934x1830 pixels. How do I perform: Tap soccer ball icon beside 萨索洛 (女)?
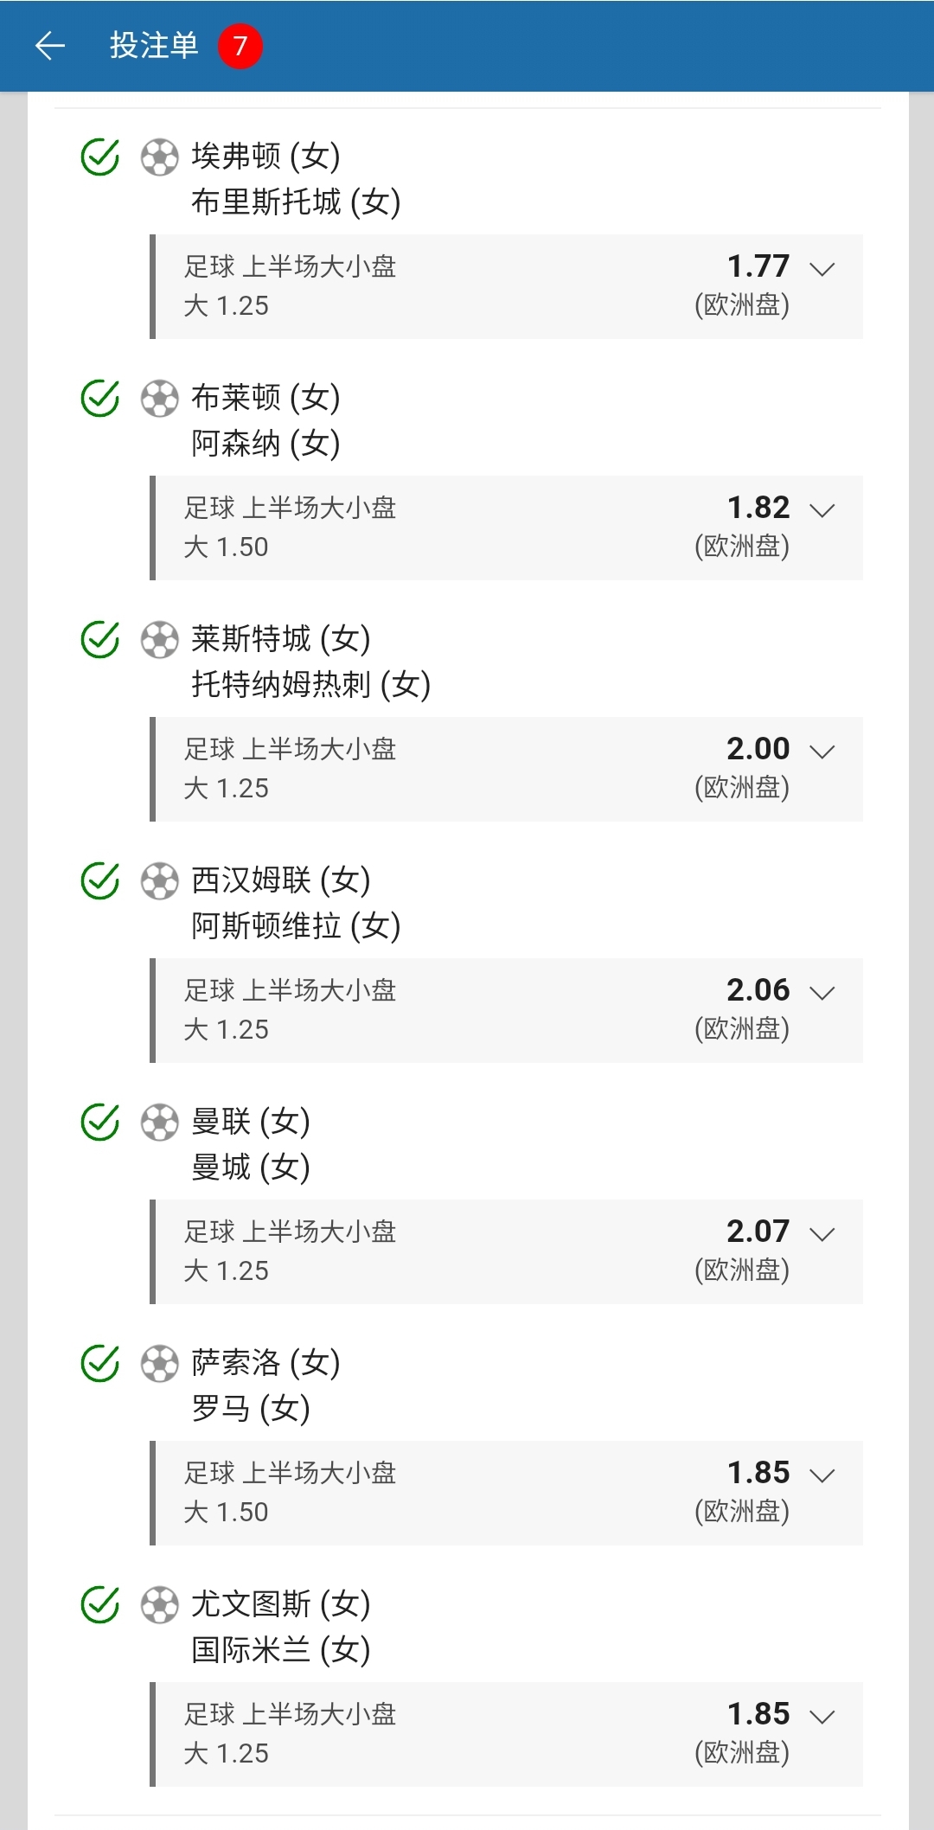[159, 1364]
